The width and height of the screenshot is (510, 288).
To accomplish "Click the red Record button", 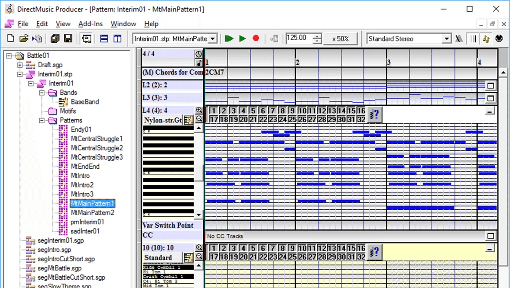I will [x=256, y=38].
